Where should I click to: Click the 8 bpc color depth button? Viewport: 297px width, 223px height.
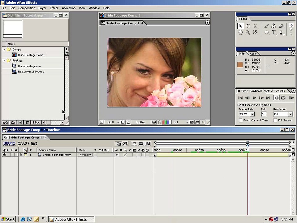(x=36, y=123)
